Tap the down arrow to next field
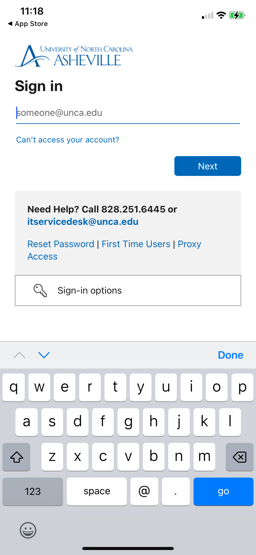Screen dimensions: 256x555 tap(44, 355)
